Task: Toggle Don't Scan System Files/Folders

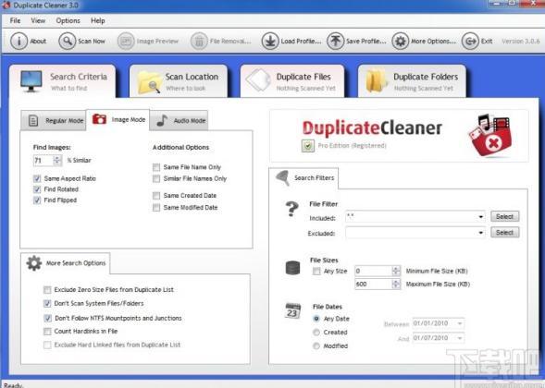Action: pyautogui.click(x=47, y=304)
